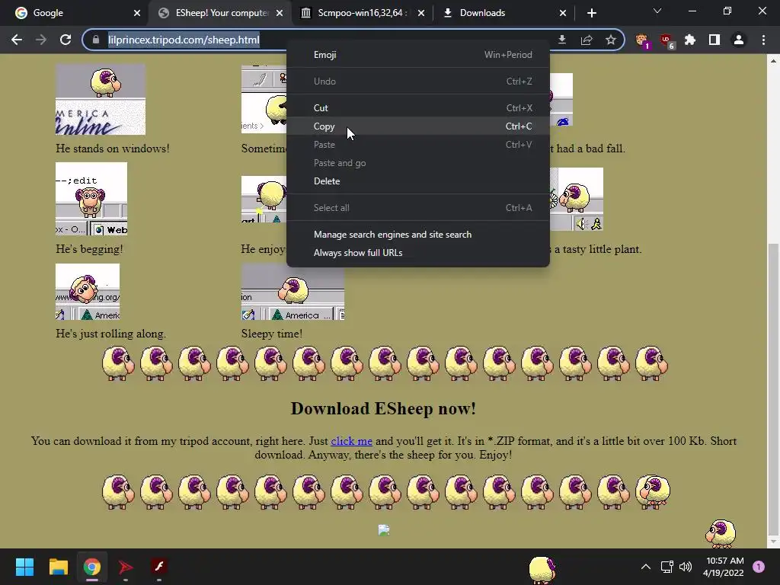Click the sheep sitting on the taskbar
Viewport: 780px width, 585px height.
pos(542,570)
